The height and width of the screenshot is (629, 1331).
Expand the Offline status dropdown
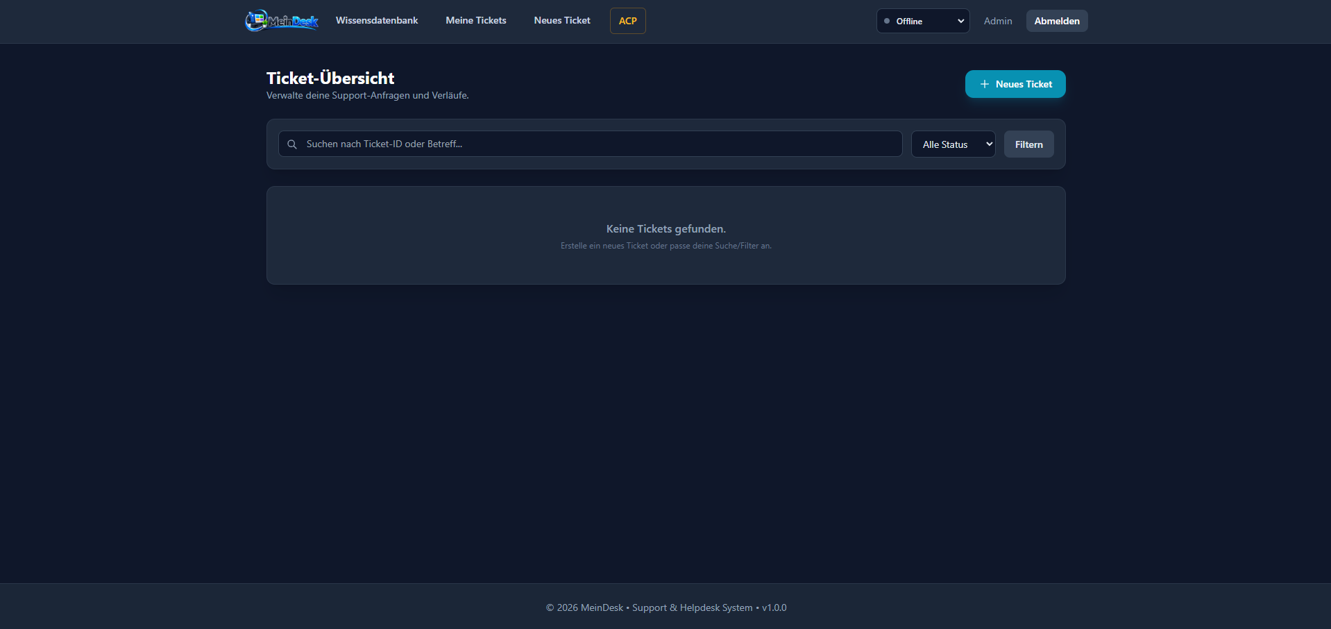coord(923,21)
